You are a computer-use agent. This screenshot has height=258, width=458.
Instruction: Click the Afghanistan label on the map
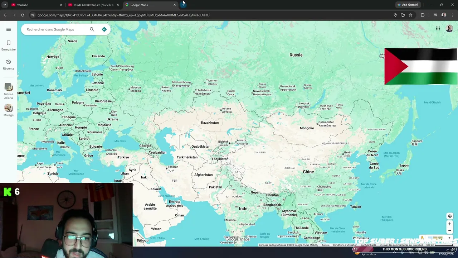pos(203,175)
